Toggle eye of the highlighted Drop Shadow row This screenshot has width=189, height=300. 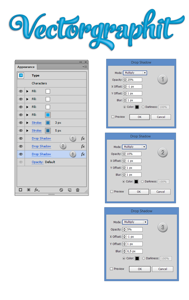(x=21, y=154)
